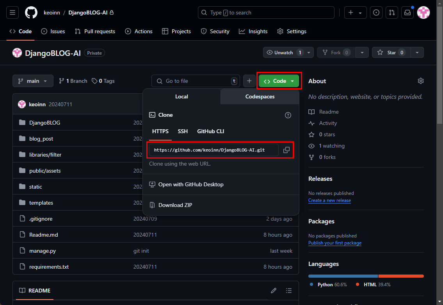Open the blog_post folder
This screenshot has height=305, width=443.
click(41, 139)
